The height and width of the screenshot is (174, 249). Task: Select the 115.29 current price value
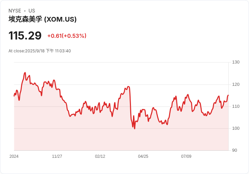pyautogui.click(x=25, y=36)
